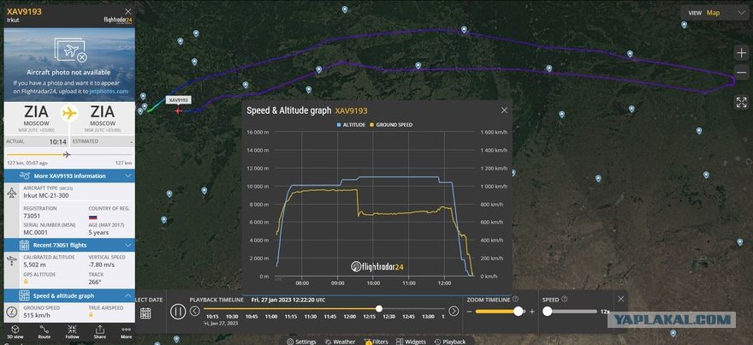Expand Recent 73051 flights section

pos(69,245)
